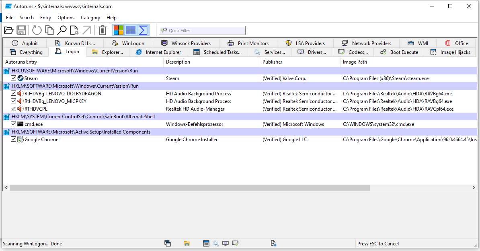
Task: Uncheck RtHDVBg_LENOVO_MICPKEY entry
Action: [x=14, y=101]
